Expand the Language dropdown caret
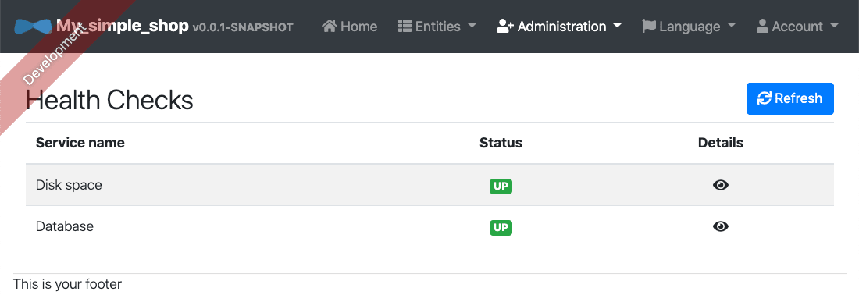Image resolution: width=859 pixels, height=295 pixels. (732, 26)
